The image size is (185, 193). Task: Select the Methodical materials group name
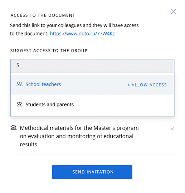[x=79, y=136]
